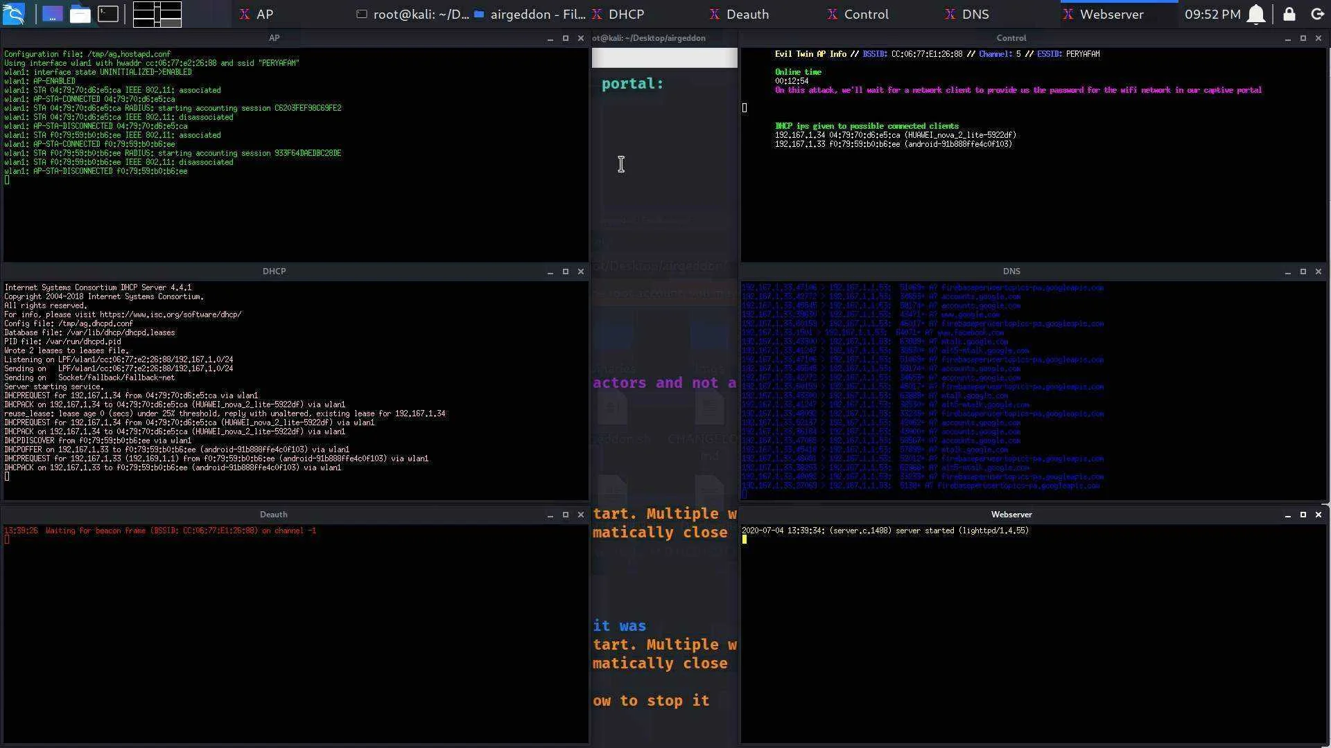
Task: Click the DHCPDISCOVER line in DHCP window
Action: tap(98, 440)
